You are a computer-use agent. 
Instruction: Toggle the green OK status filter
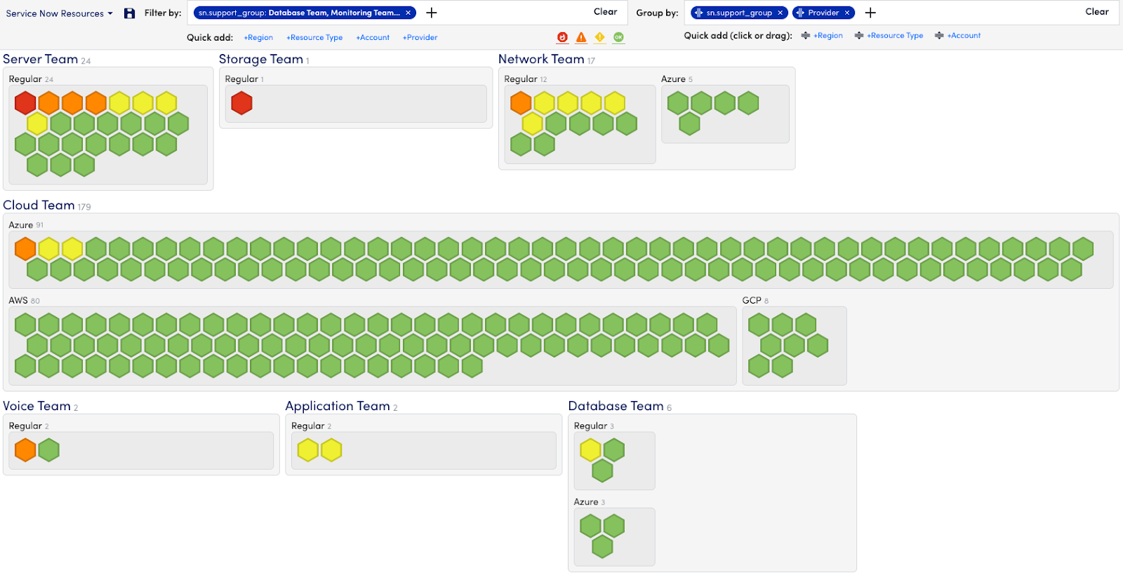coord(618,37)
